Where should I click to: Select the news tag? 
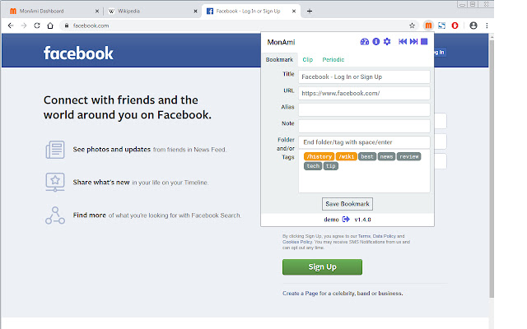386,156
